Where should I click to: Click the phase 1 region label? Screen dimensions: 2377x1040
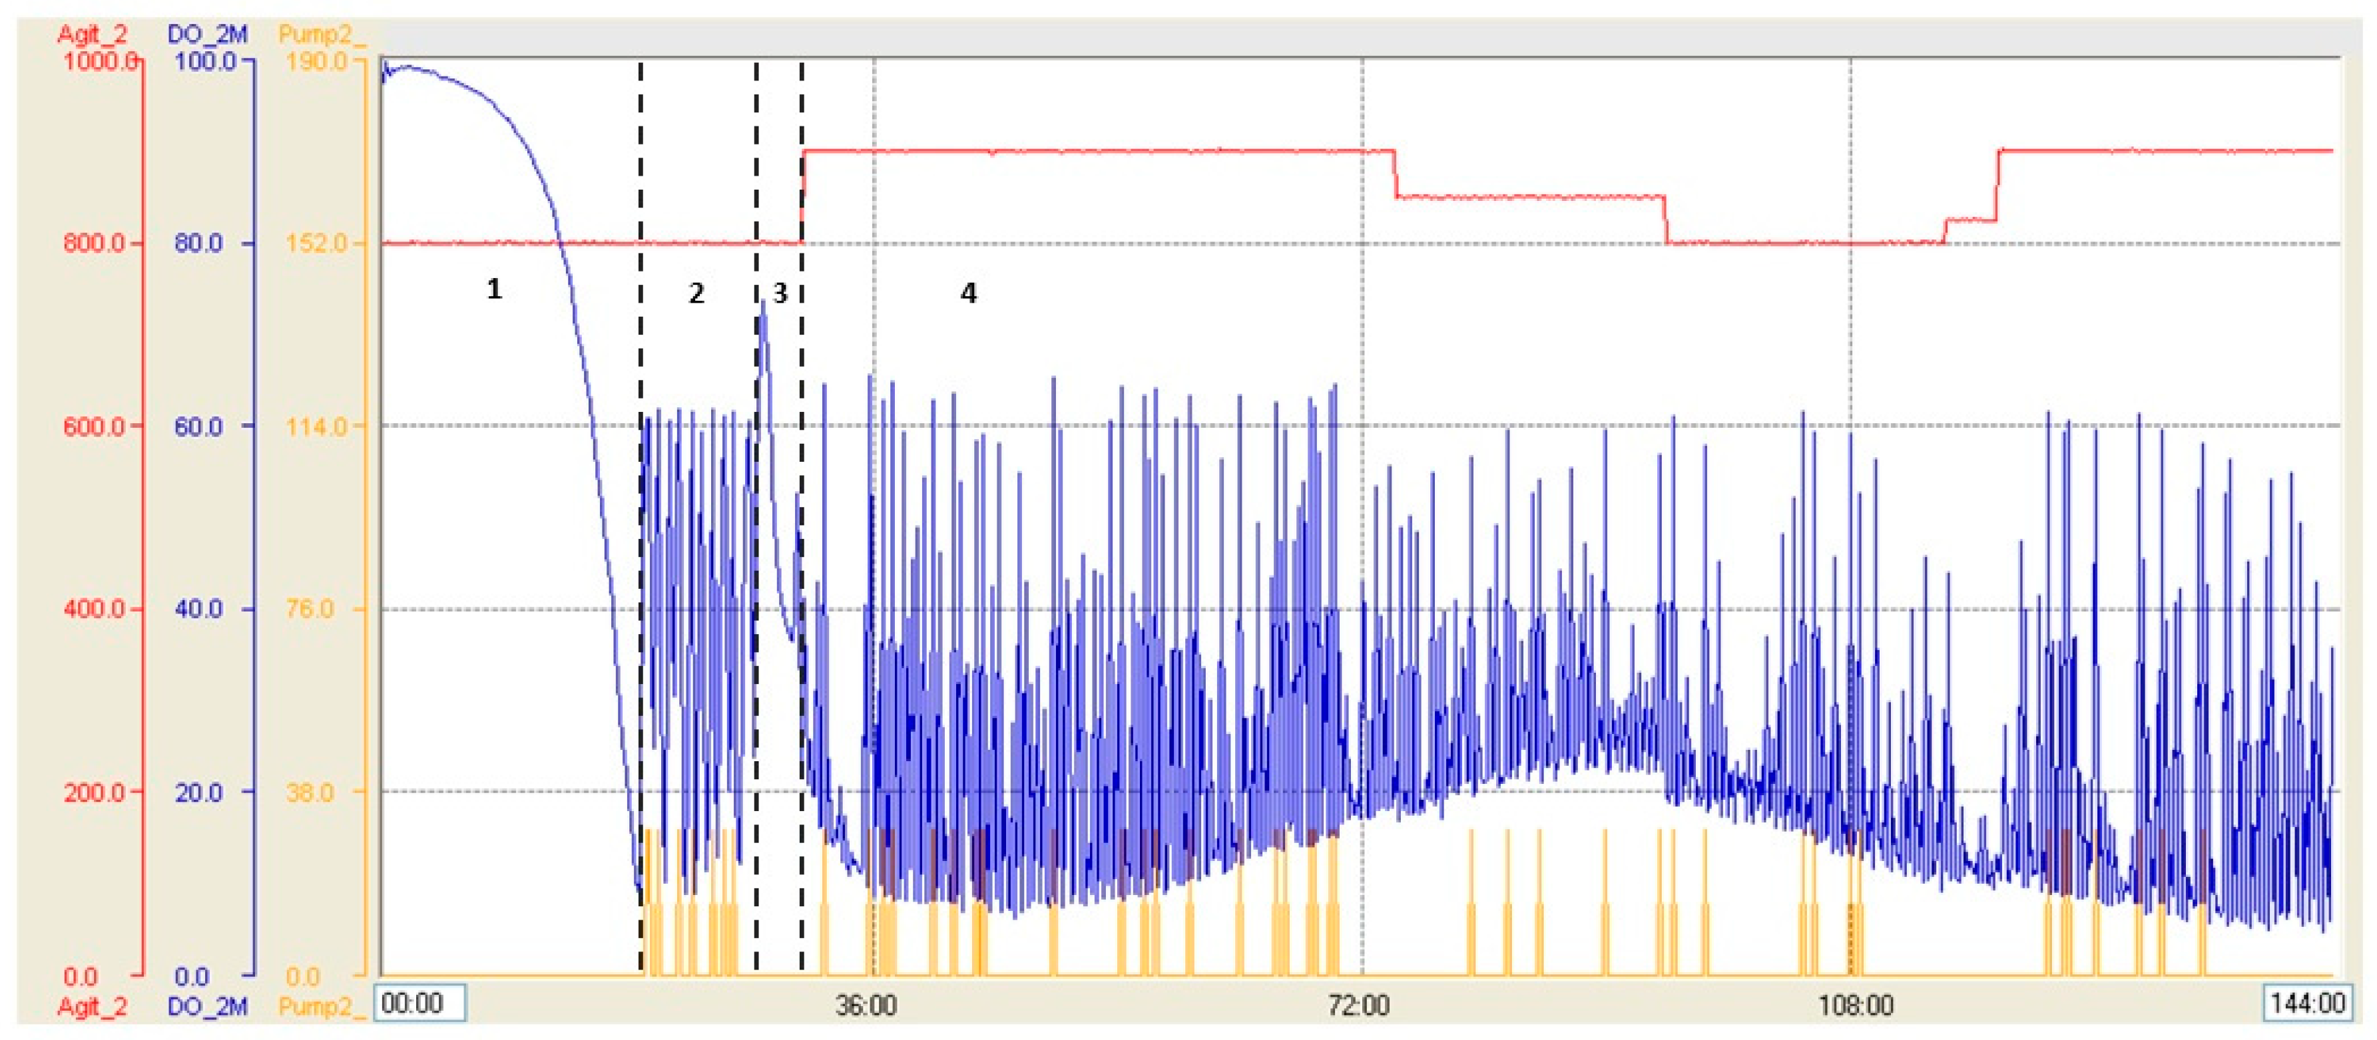click(x=493, y=289)
